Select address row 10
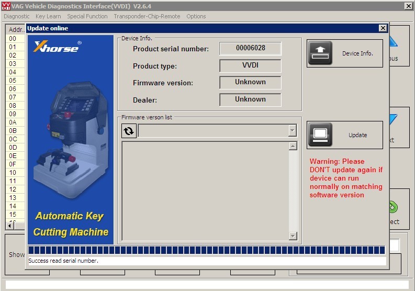The image size is (415, 291). [15, 173]
